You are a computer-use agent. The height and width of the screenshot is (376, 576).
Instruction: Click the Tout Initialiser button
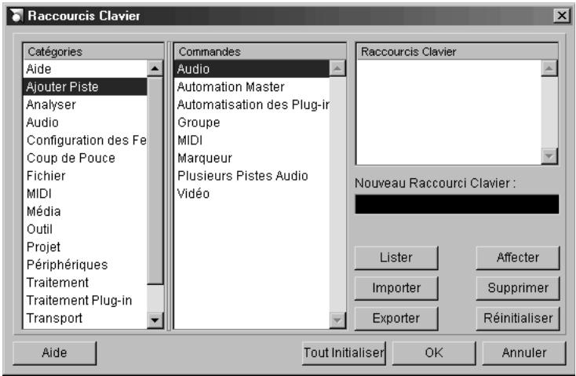[344, 353]
